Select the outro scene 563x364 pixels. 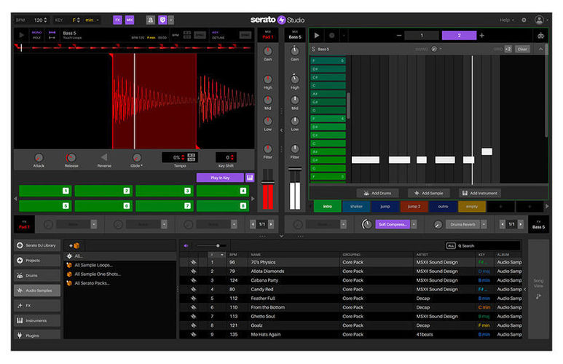click(443, 207)
